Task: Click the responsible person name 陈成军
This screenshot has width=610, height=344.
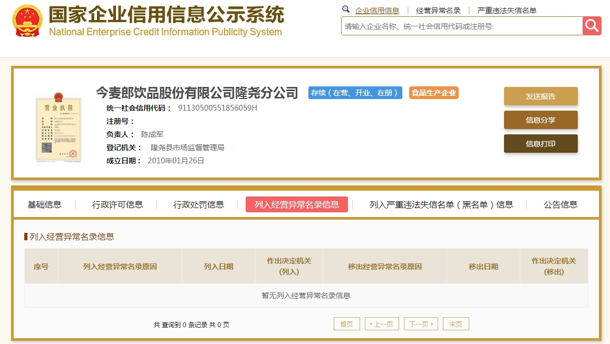Action: (152, 134)
